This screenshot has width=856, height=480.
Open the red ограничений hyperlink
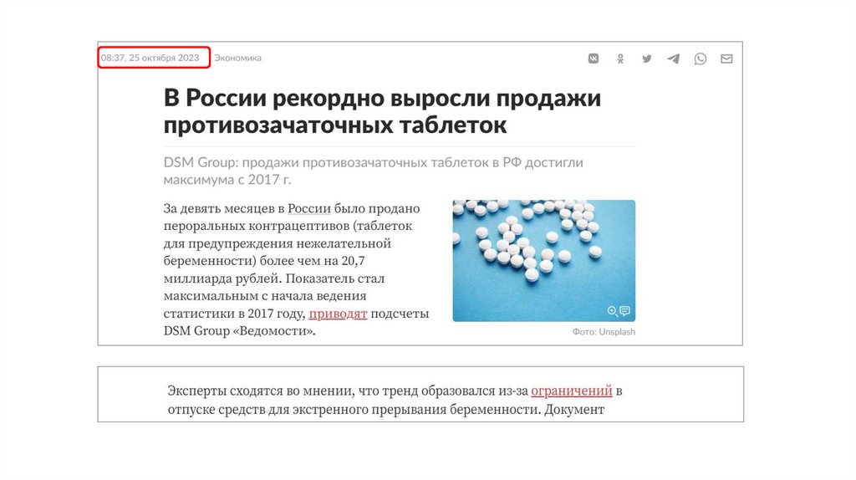point(572,391)
